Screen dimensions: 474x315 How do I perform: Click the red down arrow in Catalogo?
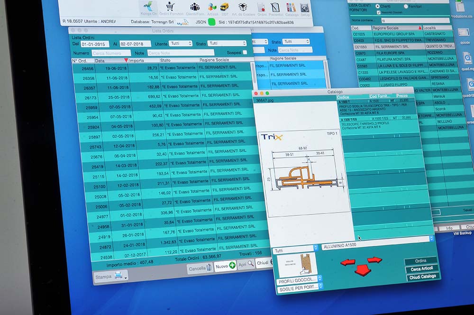coord(363,270)
